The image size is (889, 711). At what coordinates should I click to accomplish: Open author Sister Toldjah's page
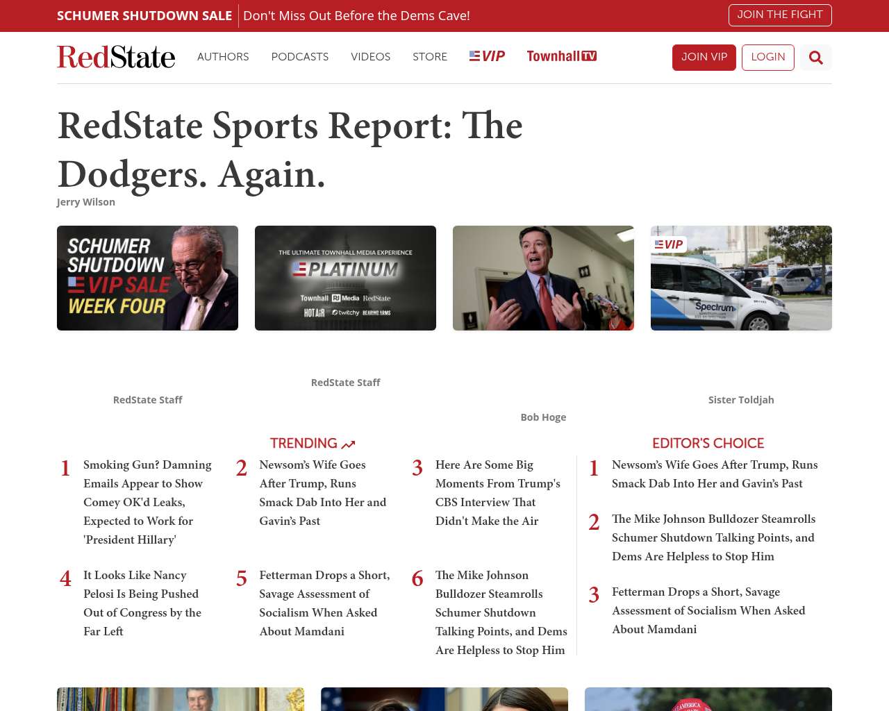point(741,400)
